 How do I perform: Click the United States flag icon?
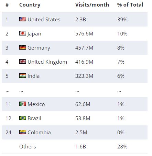pyautogui.click(x=23, y=19)
